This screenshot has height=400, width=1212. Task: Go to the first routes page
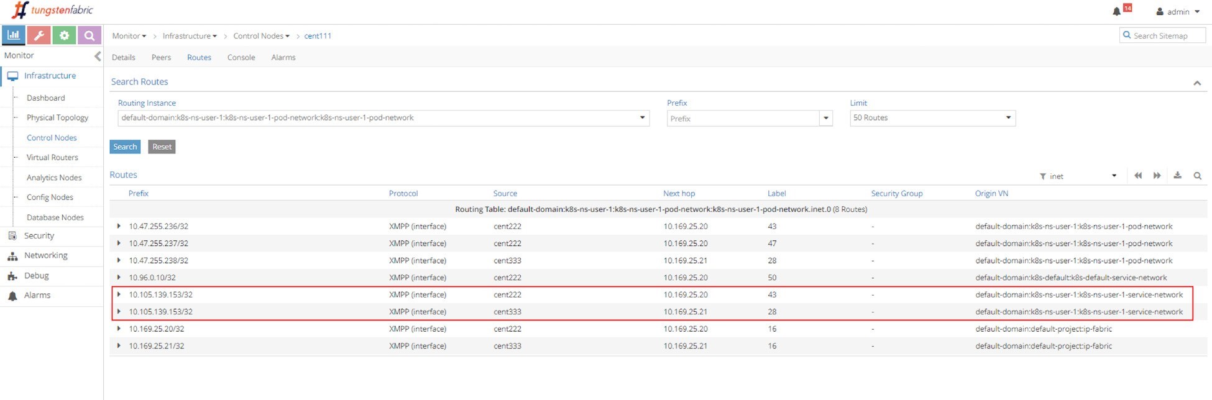point(1137,176)
